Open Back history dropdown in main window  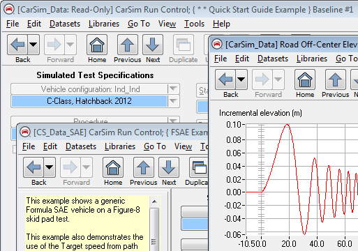click(x=33, y=45)
